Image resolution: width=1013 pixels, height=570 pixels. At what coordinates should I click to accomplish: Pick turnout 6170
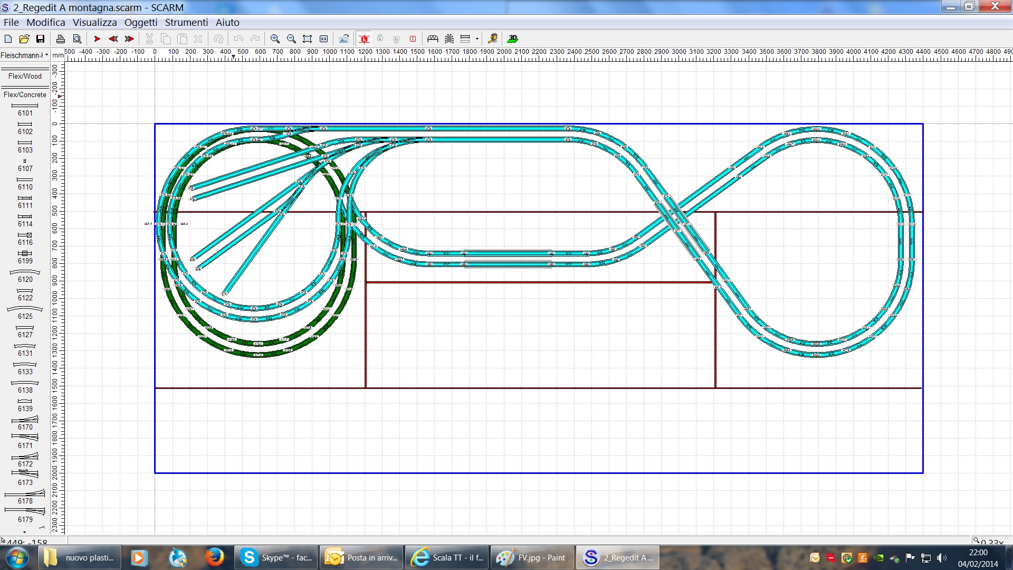(x=25, y=423)
